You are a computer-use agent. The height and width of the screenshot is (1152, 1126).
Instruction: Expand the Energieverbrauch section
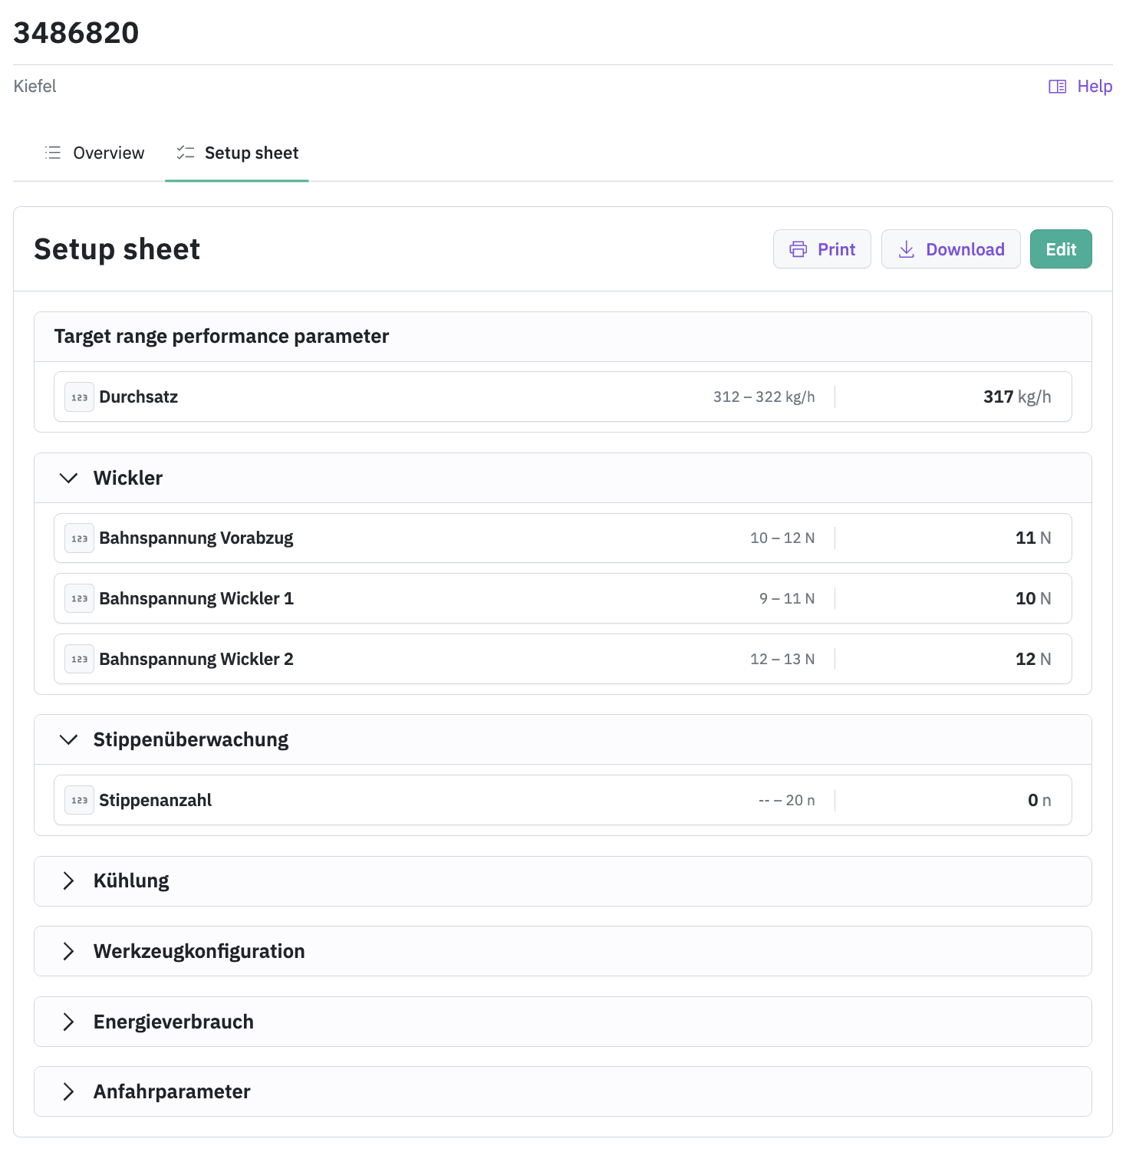tap(69, 1022)
